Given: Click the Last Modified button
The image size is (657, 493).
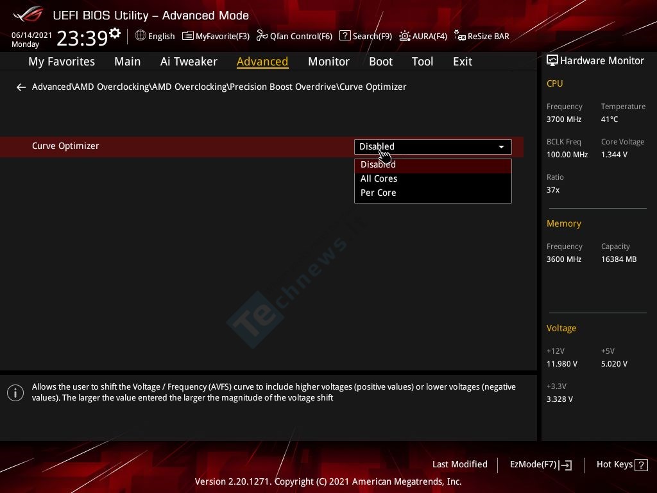Looking at the screenshot, I should (459, 465).
